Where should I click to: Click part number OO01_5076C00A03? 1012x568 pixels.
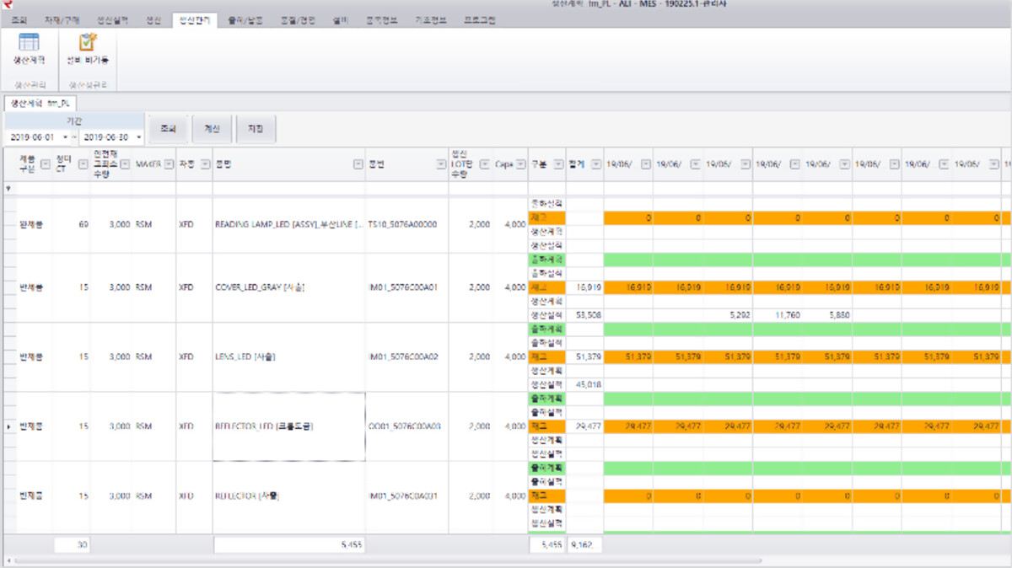point(404,426)
